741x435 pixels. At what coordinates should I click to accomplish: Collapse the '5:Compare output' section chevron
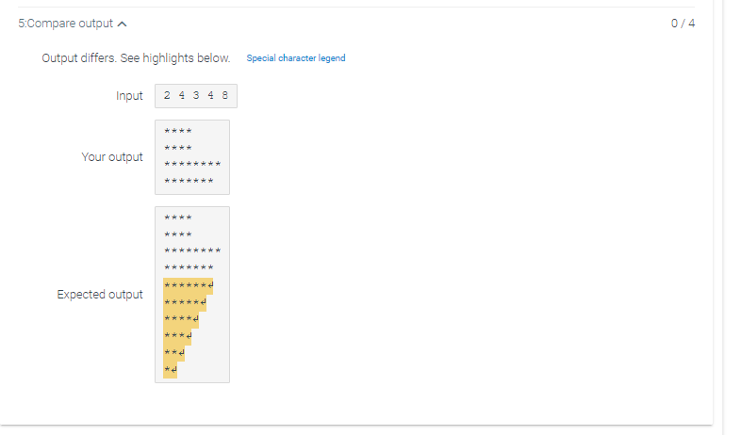click(122, 24)
